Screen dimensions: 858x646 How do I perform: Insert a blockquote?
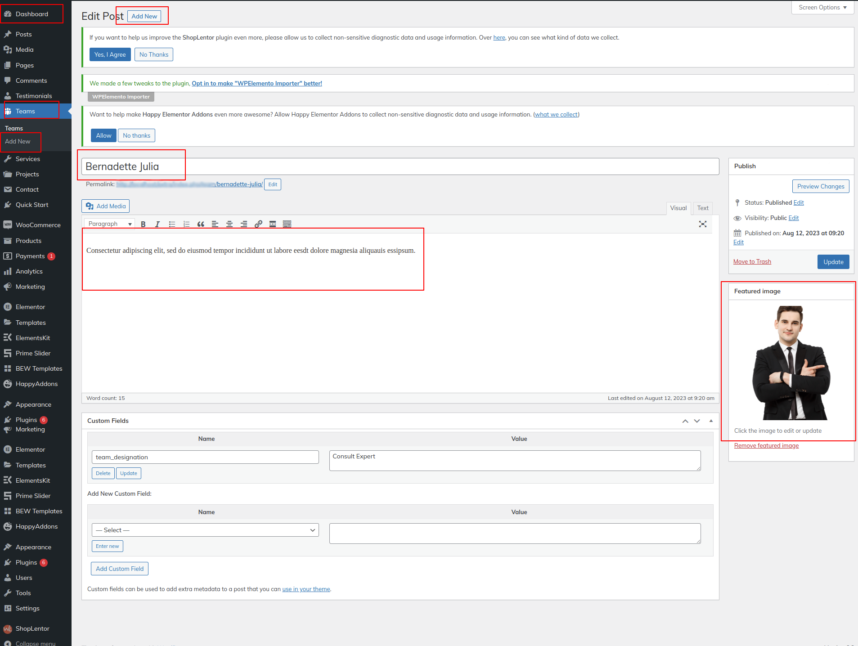pyautogui.click(x=201, y=224)
